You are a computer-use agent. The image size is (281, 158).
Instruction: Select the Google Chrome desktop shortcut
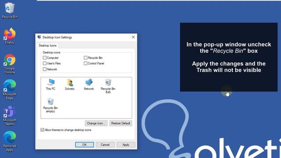click(x=10, y=64)
